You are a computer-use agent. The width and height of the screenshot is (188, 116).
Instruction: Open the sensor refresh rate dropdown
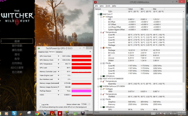[86, 104]
